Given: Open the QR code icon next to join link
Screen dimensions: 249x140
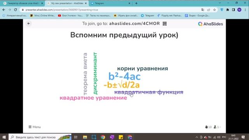Looking at the screenshot, I should click(x=165, y=24).
